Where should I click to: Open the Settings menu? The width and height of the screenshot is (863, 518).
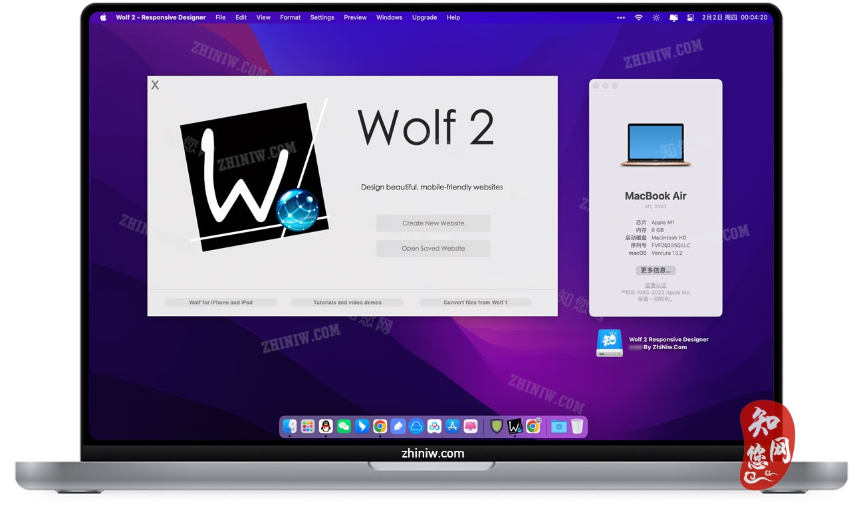[322, 17]
